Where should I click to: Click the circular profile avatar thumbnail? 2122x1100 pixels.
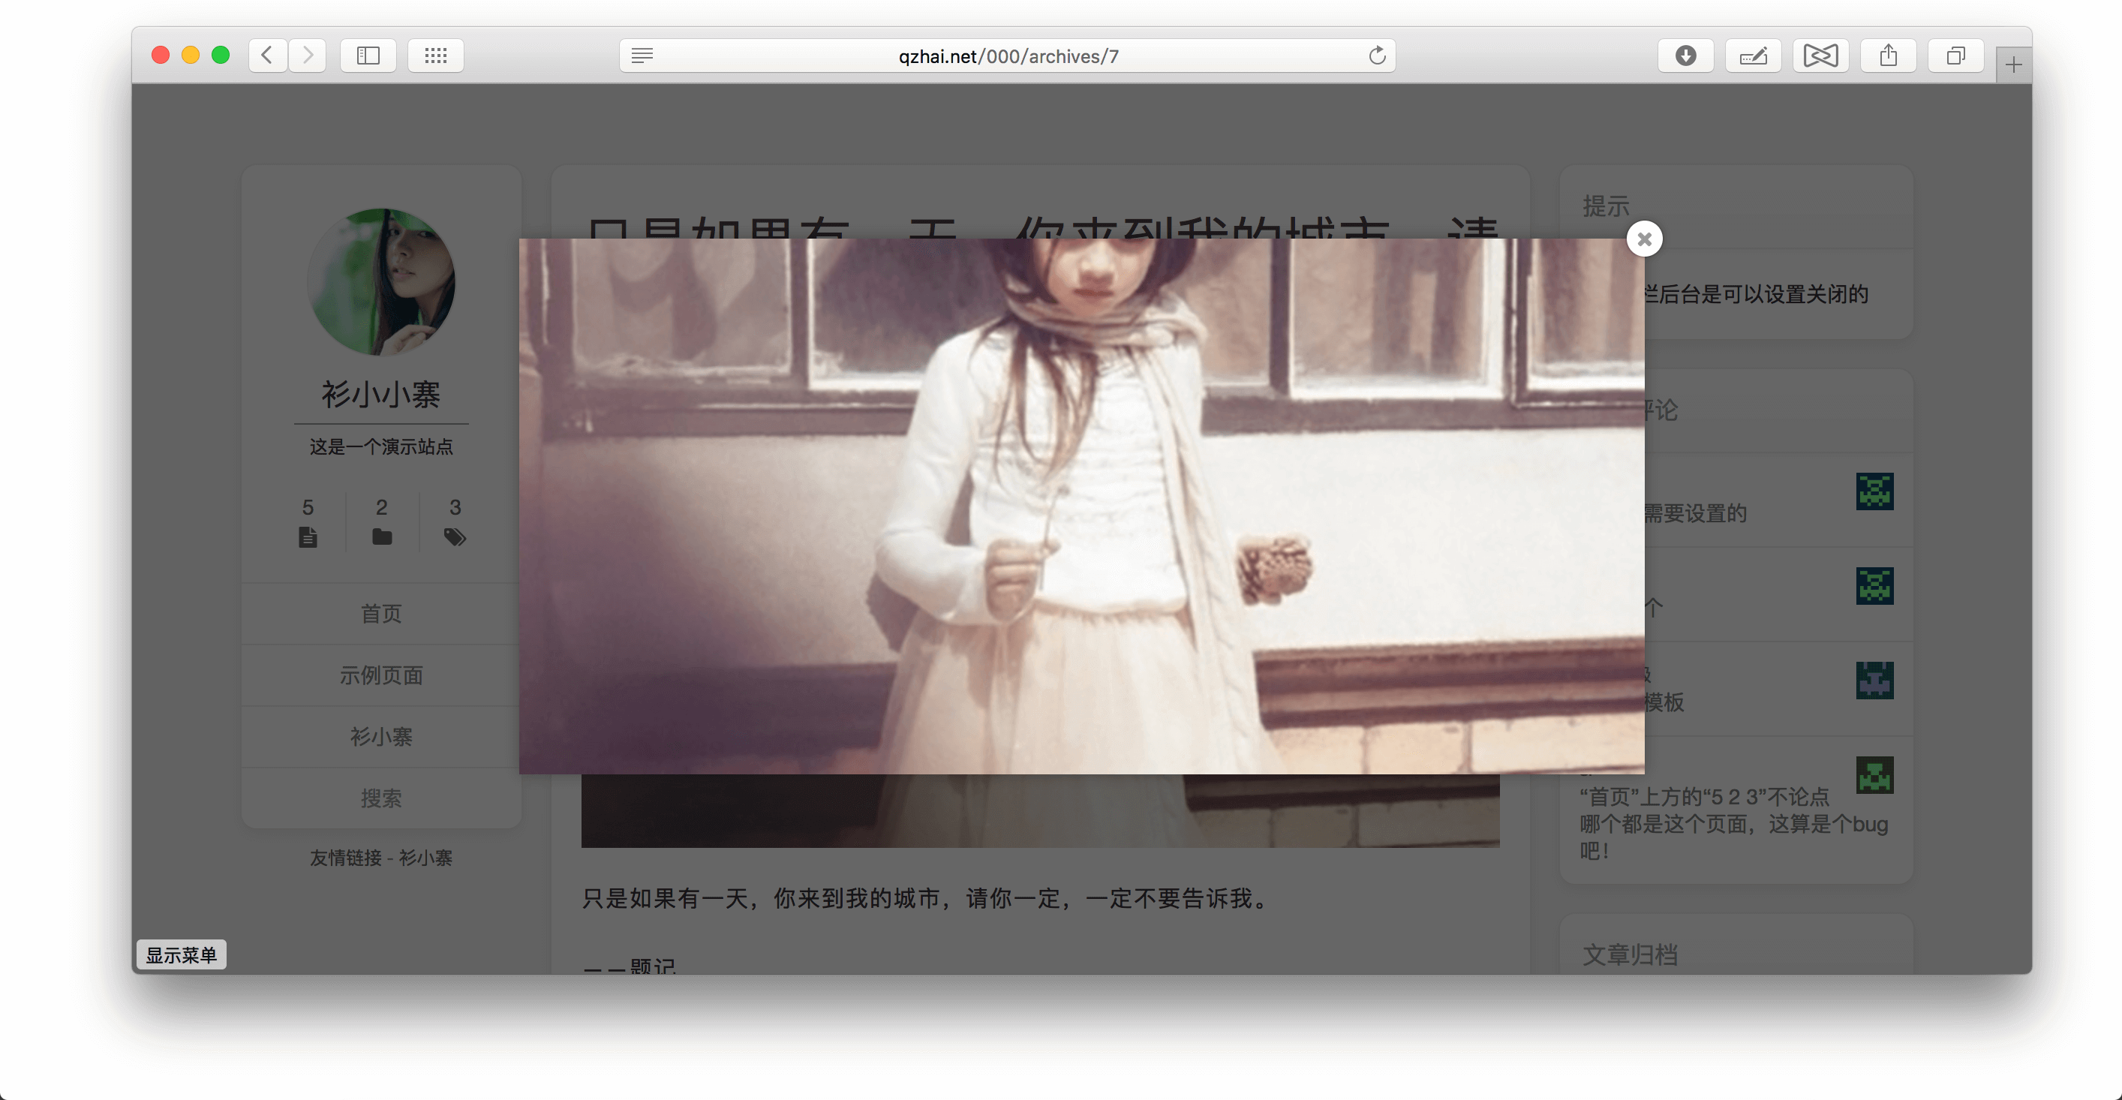pos(380,282)
